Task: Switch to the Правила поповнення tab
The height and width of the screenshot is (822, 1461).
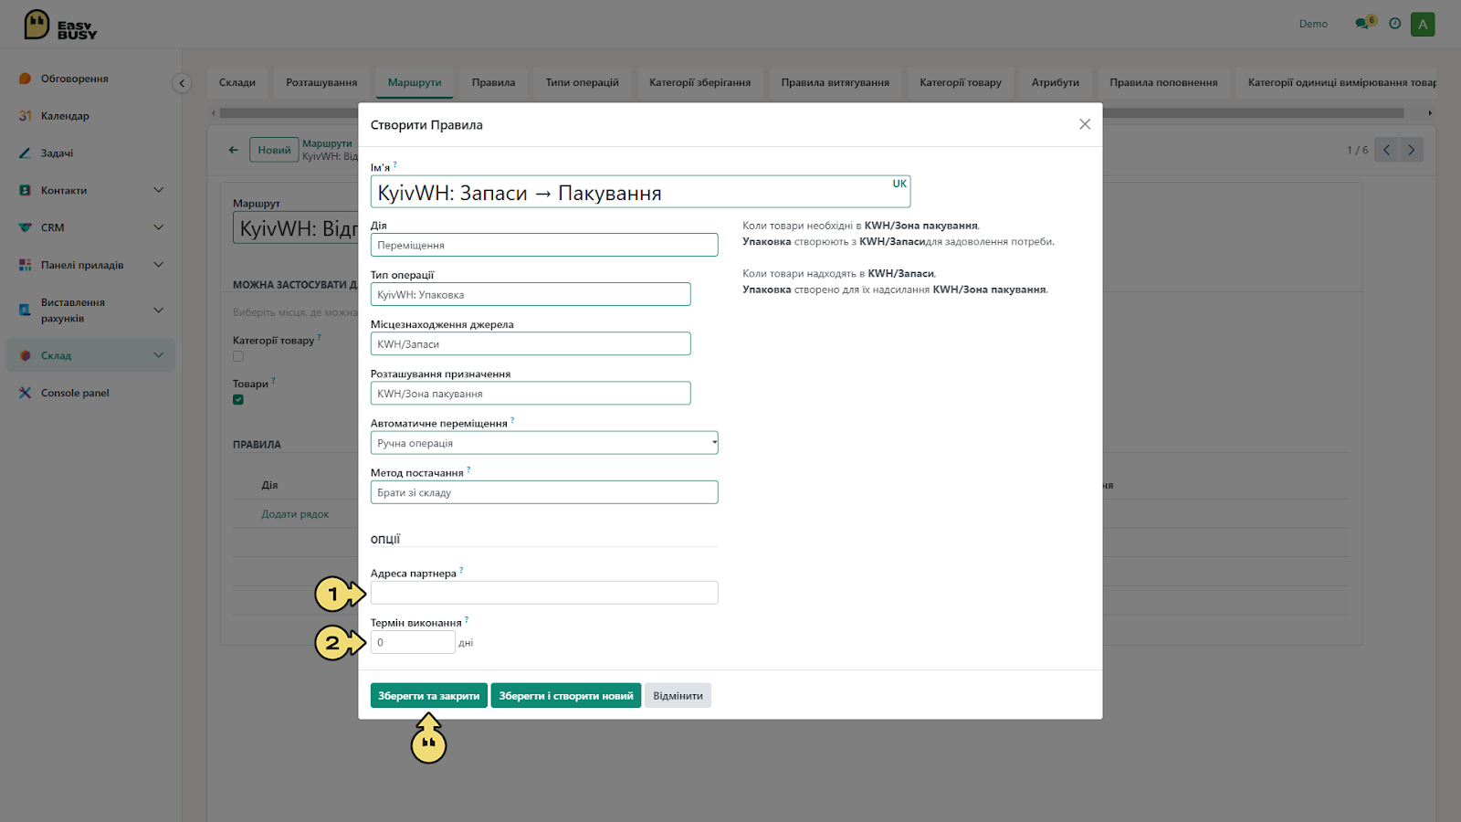Action: coord(1163,82)
